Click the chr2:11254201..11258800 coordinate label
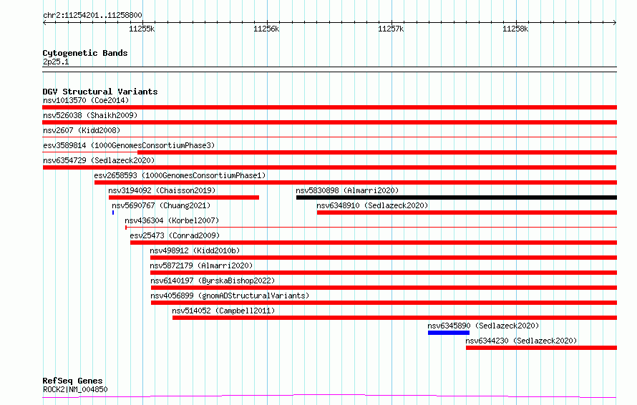The width and height of the screenshot is (637, 405). pos(92,16)
